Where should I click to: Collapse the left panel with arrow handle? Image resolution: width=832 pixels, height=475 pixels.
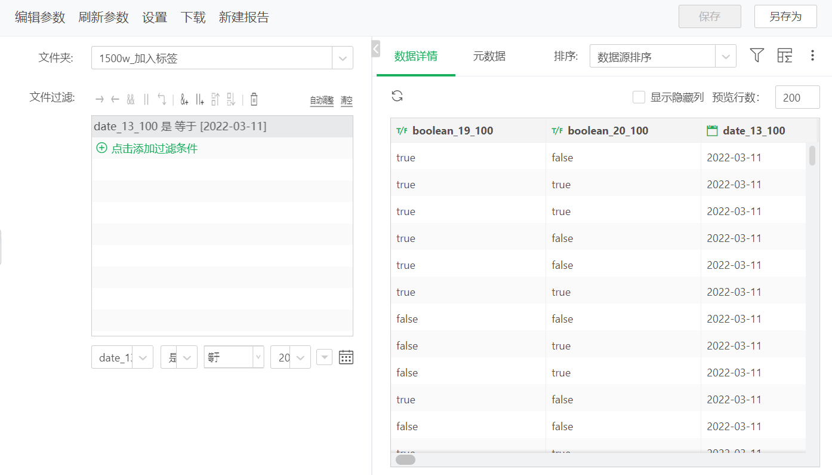pyautogui.click(x=375, y=48)
